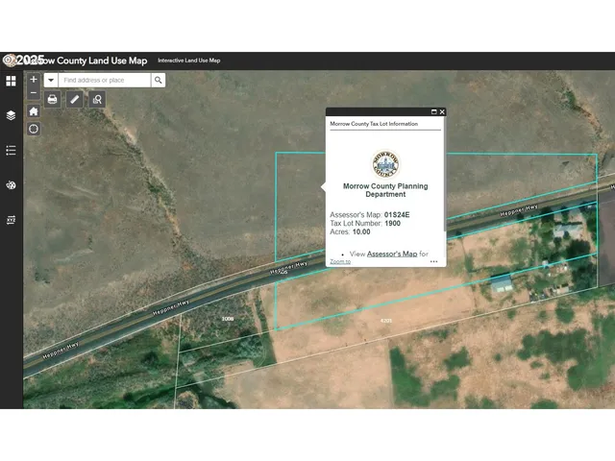Expand the search source dropdown arrow
Viewport: 615px width, 461px height.
[50, 81]
